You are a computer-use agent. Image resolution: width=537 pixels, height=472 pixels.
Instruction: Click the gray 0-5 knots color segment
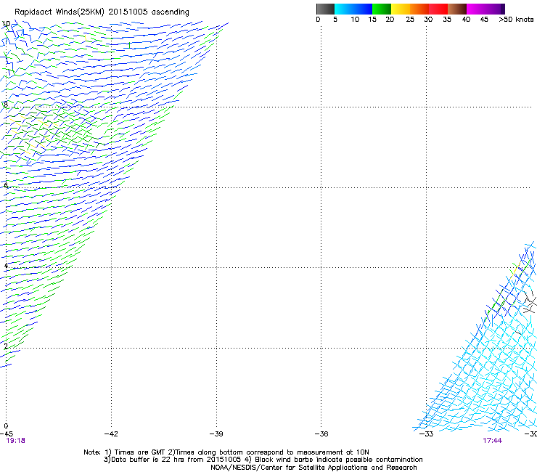325,9
